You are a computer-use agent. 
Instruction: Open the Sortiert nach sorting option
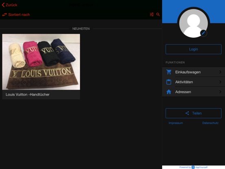click(x=16, y=15)
